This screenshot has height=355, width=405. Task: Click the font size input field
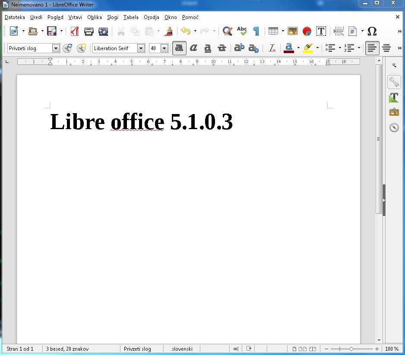pos(155,48)
